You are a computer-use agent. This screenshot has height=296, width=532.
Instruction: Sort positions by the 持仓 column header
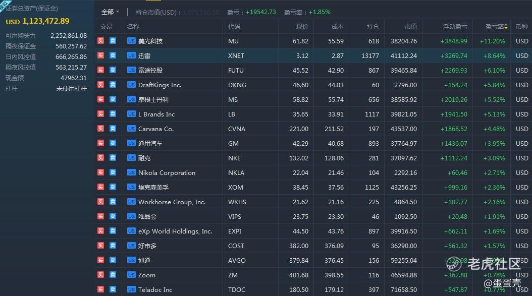(373, 26)
